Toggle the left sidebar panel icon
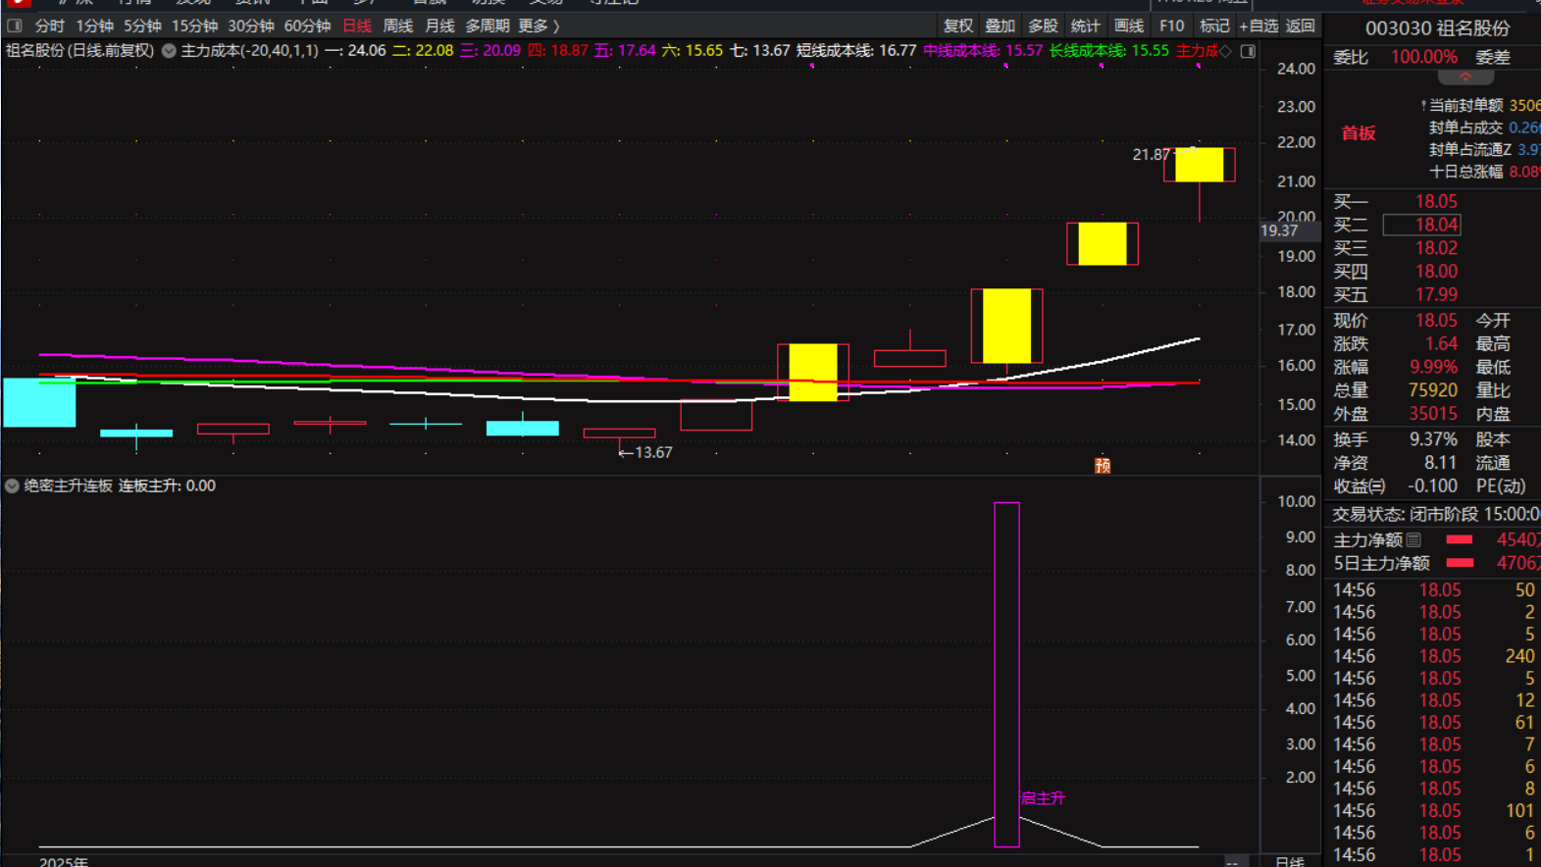This screenshot has height=867, width=1541. tap(15, 26)
